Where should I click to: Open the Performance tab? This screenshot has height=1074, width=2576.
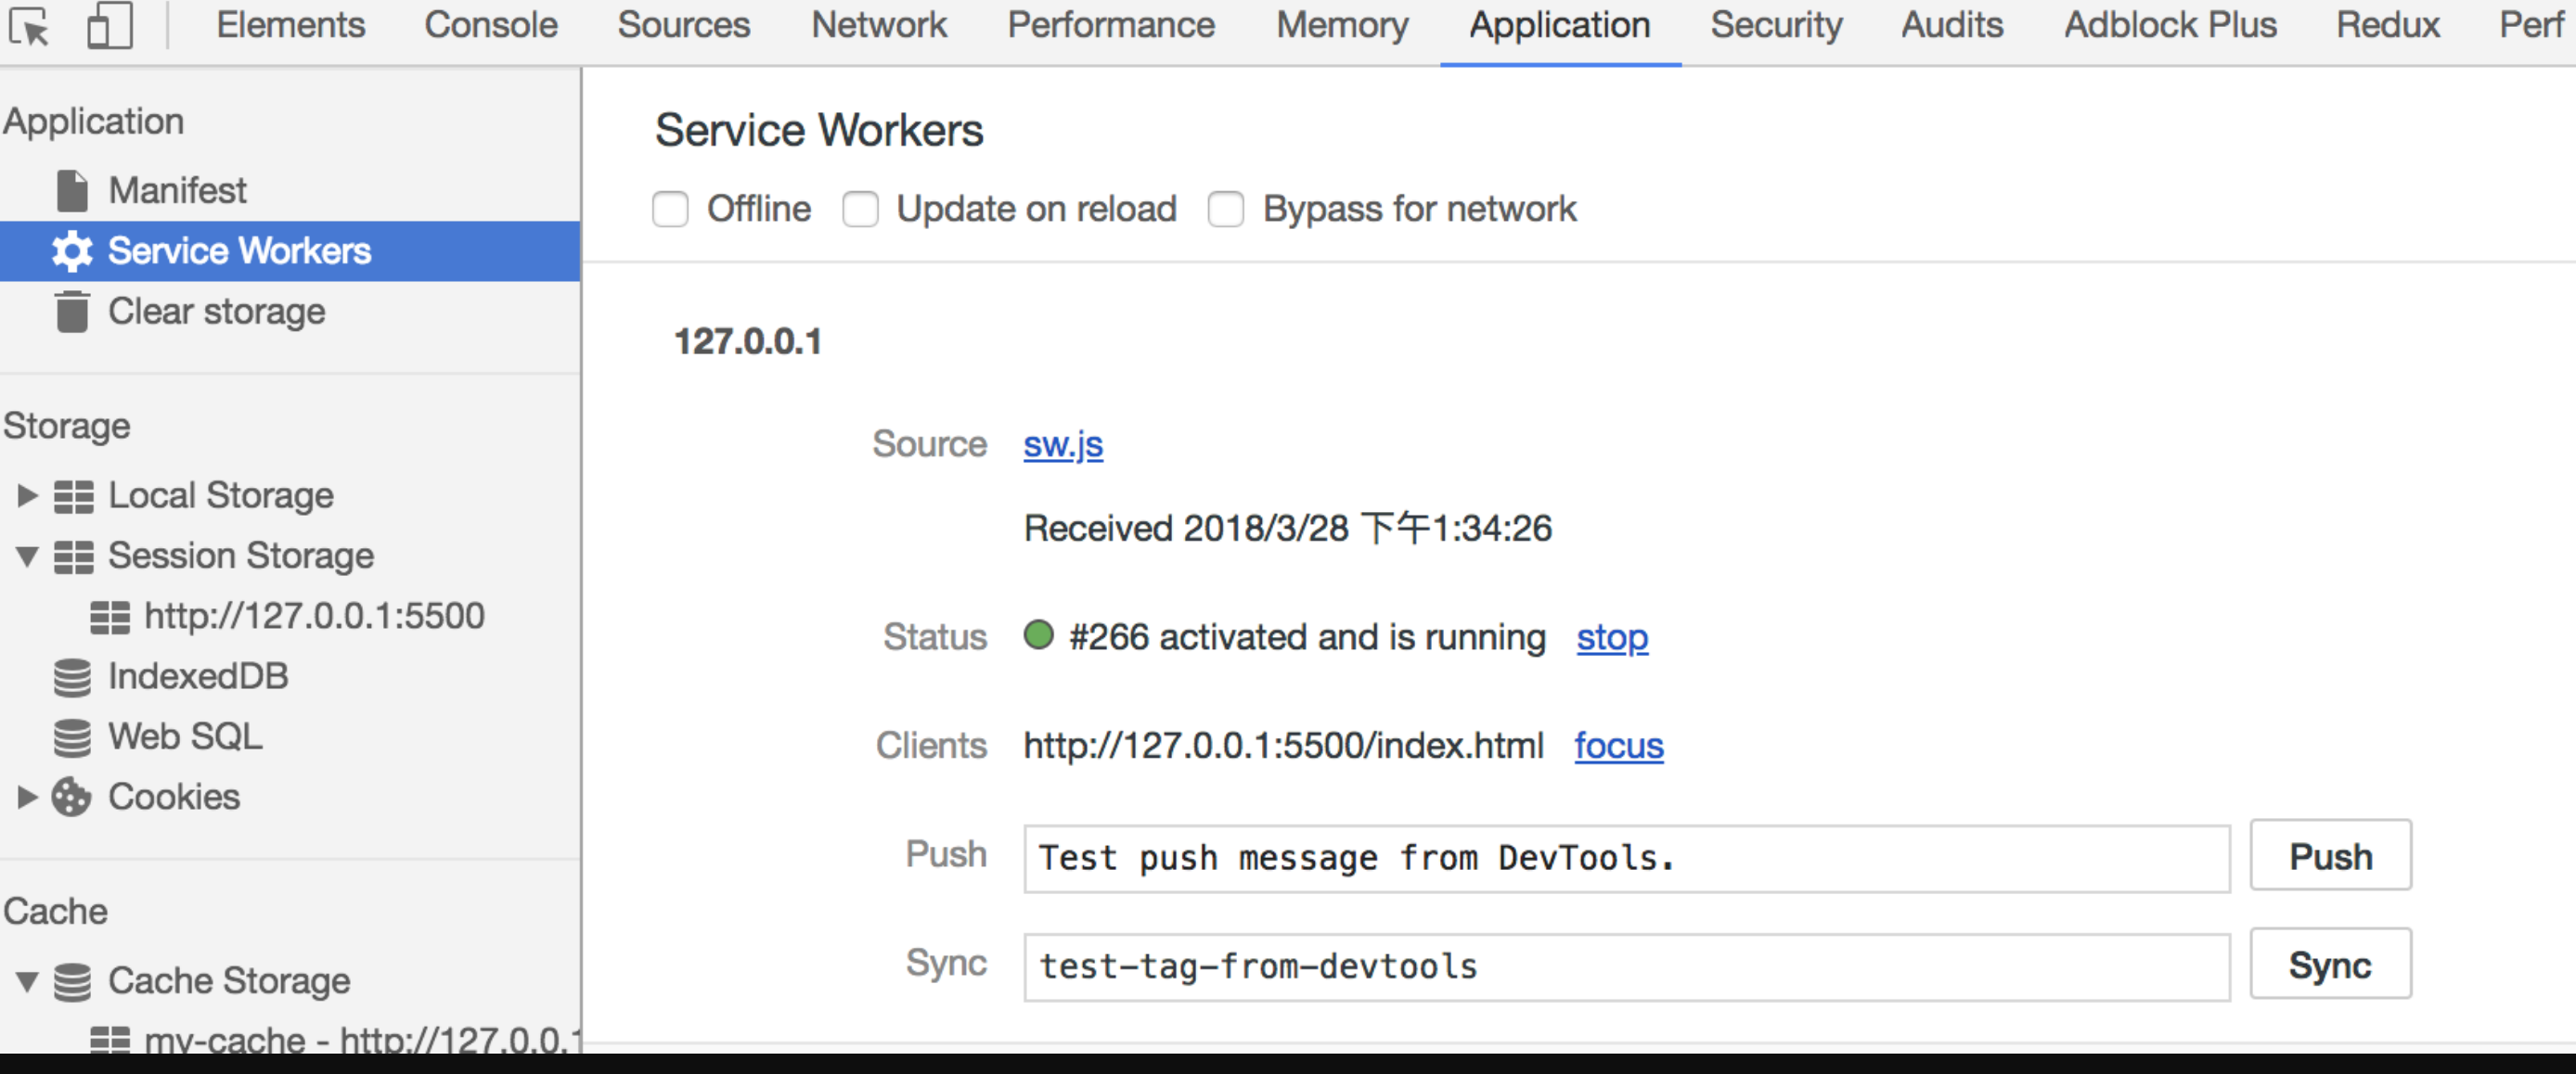[1111, 25]
